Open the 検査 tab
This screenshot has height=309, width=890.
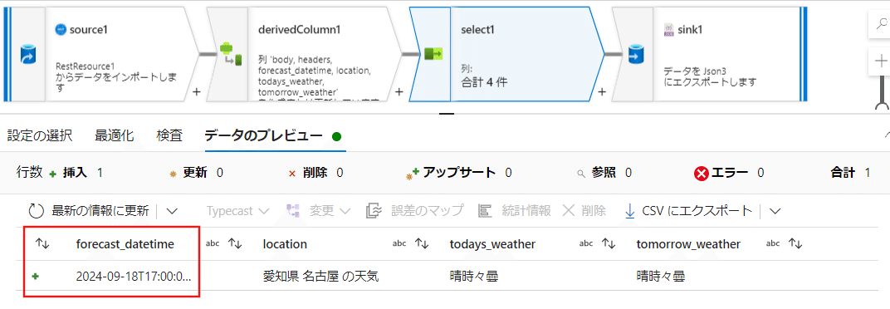(x=169, y=135)
